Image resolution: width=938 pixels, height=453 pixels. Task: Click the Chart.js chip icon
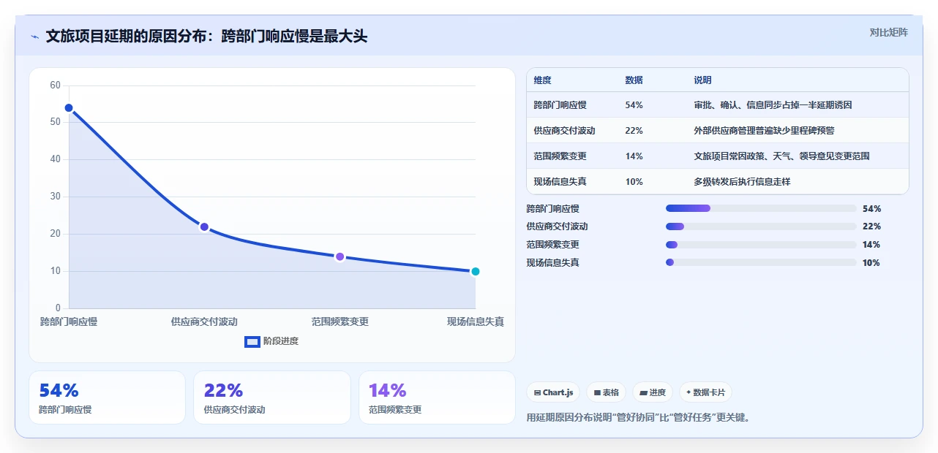coord(537,392)
